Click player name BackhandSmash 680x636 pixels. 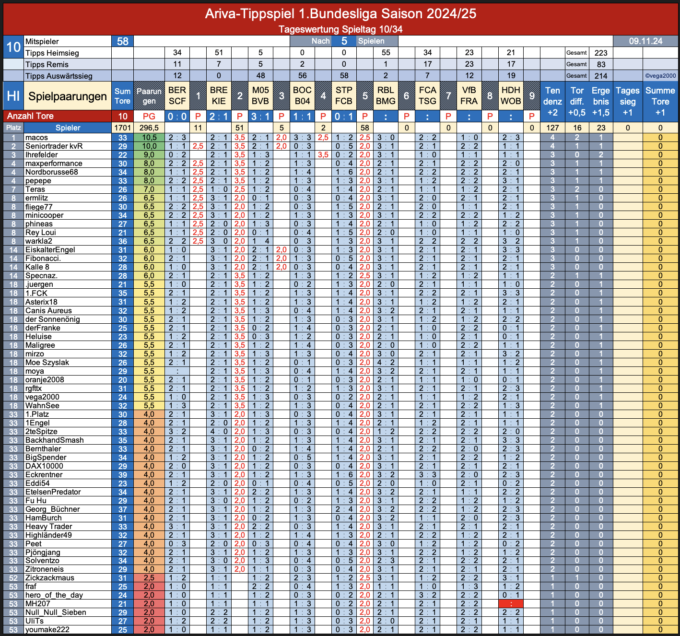click(54, 440)
